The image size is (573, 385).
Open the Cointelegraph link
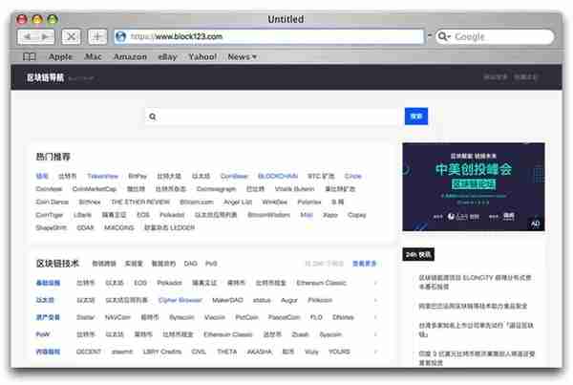coord(217,189)
